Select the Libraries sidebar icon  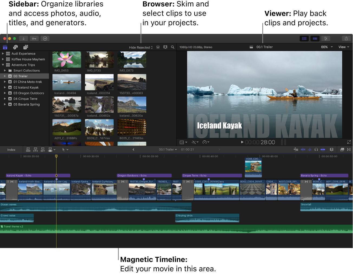point(5,47)
